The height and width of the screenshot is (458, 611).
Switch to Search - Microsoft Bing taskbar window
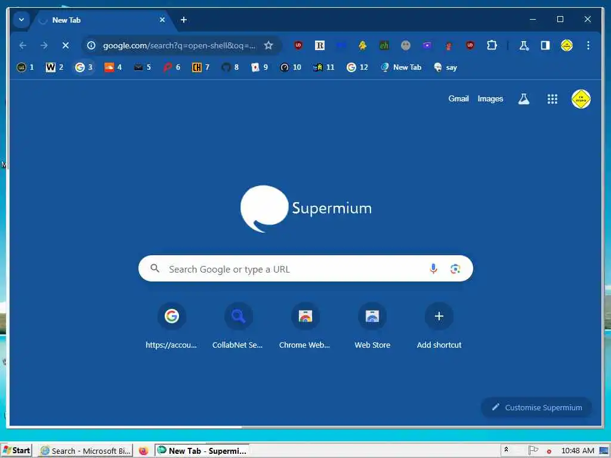point(86,451)
